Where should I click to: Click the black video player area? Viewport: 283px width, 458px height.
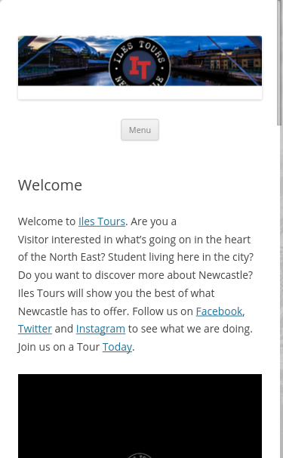click(140, 416)
